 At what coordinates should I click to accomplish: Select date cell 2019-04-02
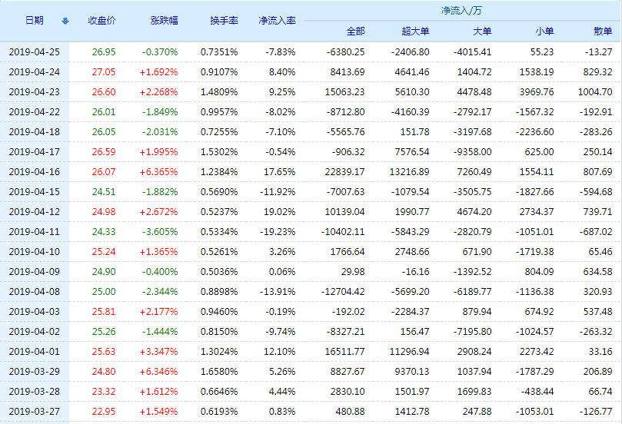click(x=34, y=332)
